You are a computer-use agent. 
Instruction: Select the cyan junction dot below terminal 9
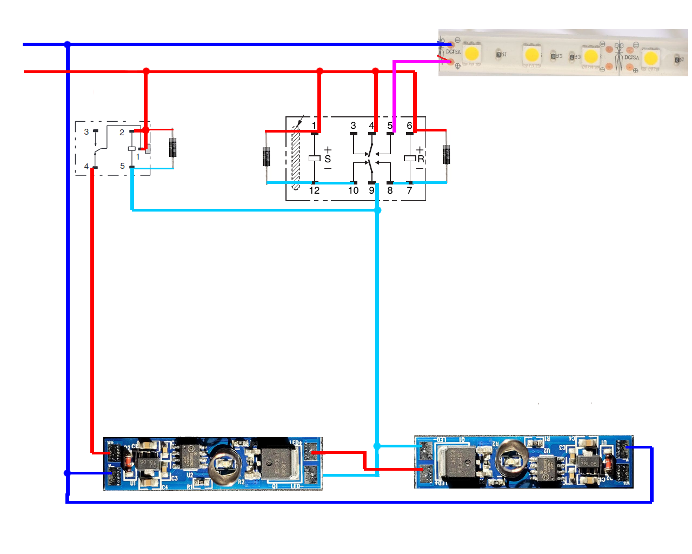(377, 210)
